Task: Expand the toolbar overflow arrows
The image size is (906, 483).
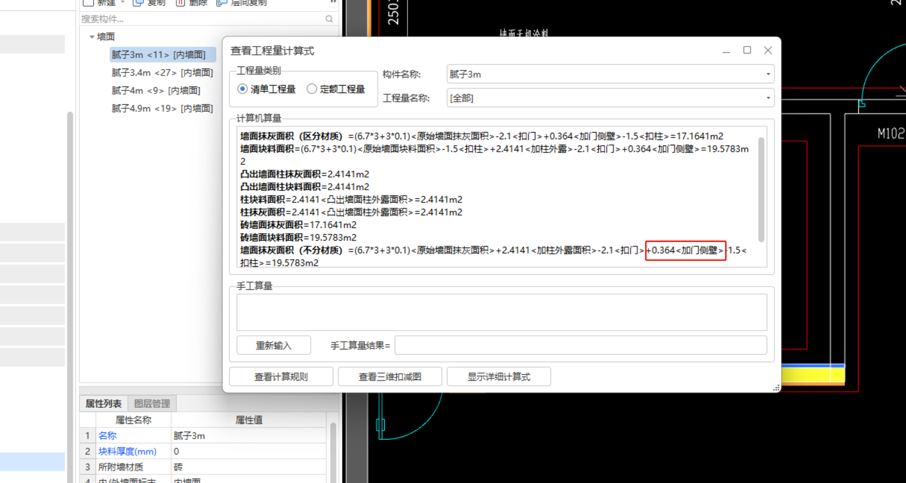Action: [333, 2]
